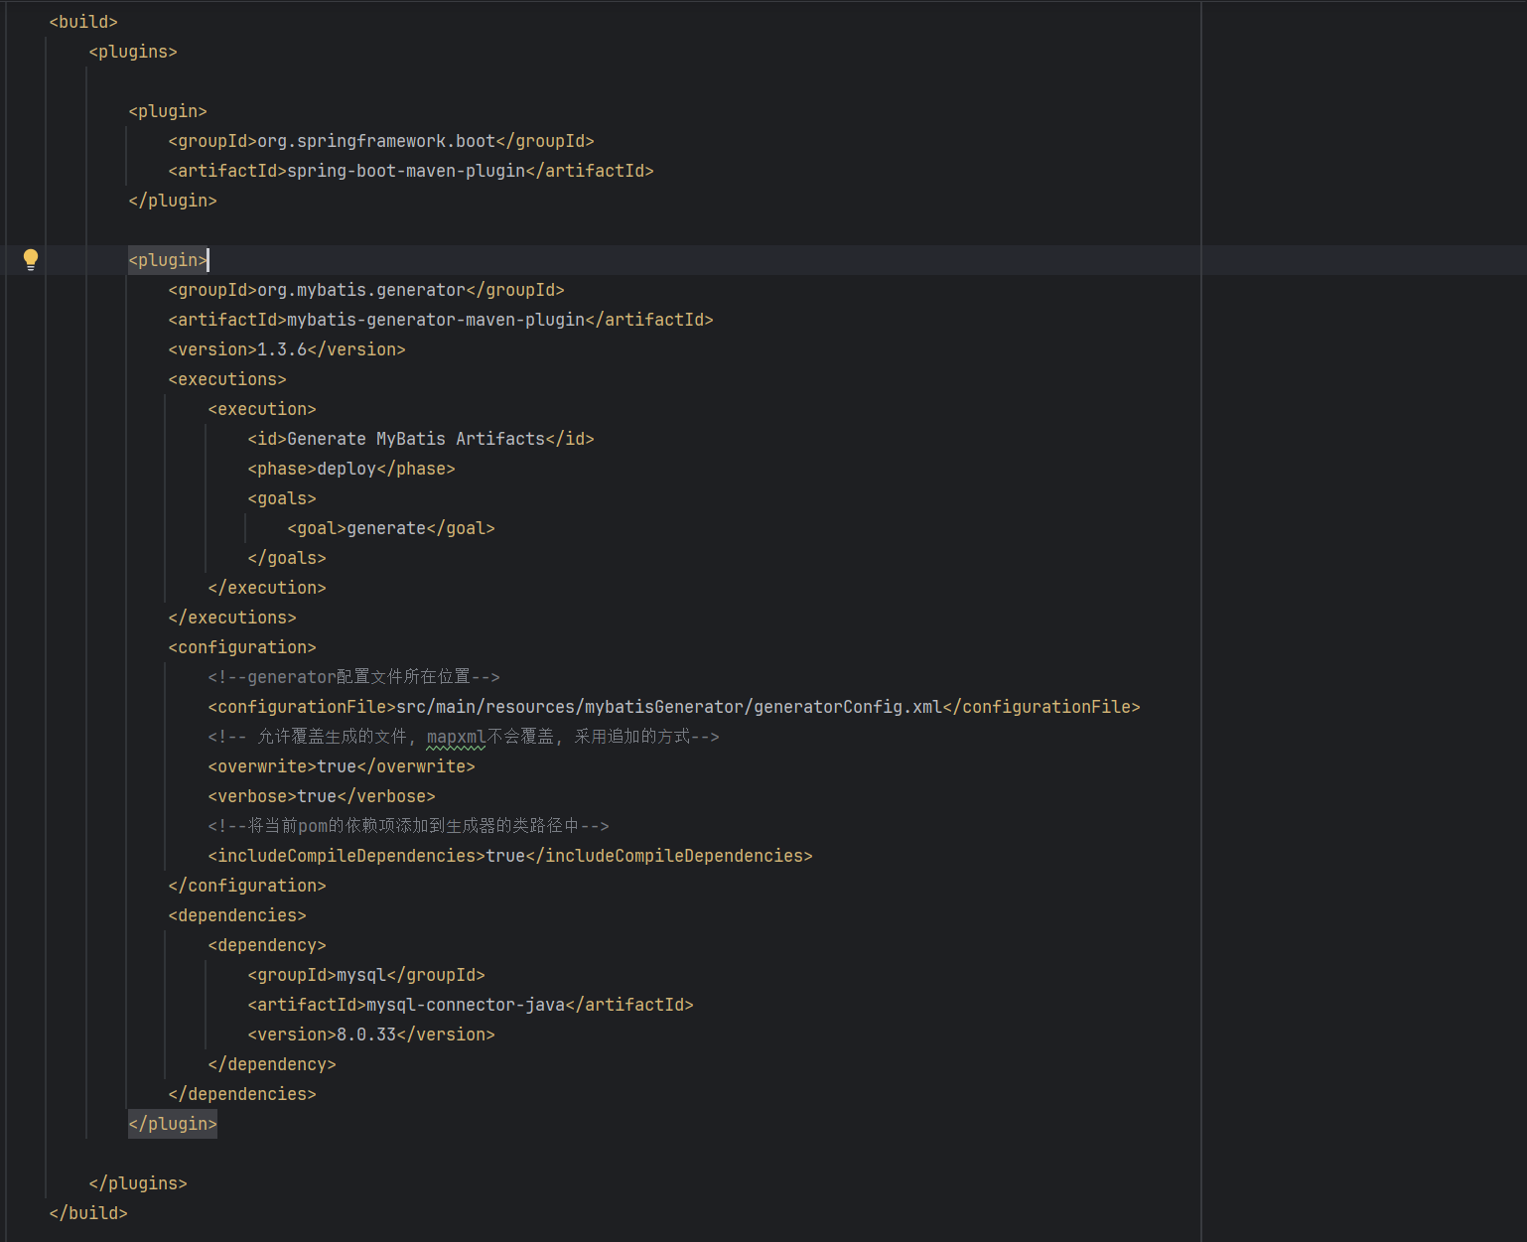Viewport: 1527px width, 1242px height.
Task: Click groupId mysql line
Action: (x=366, y=975)
